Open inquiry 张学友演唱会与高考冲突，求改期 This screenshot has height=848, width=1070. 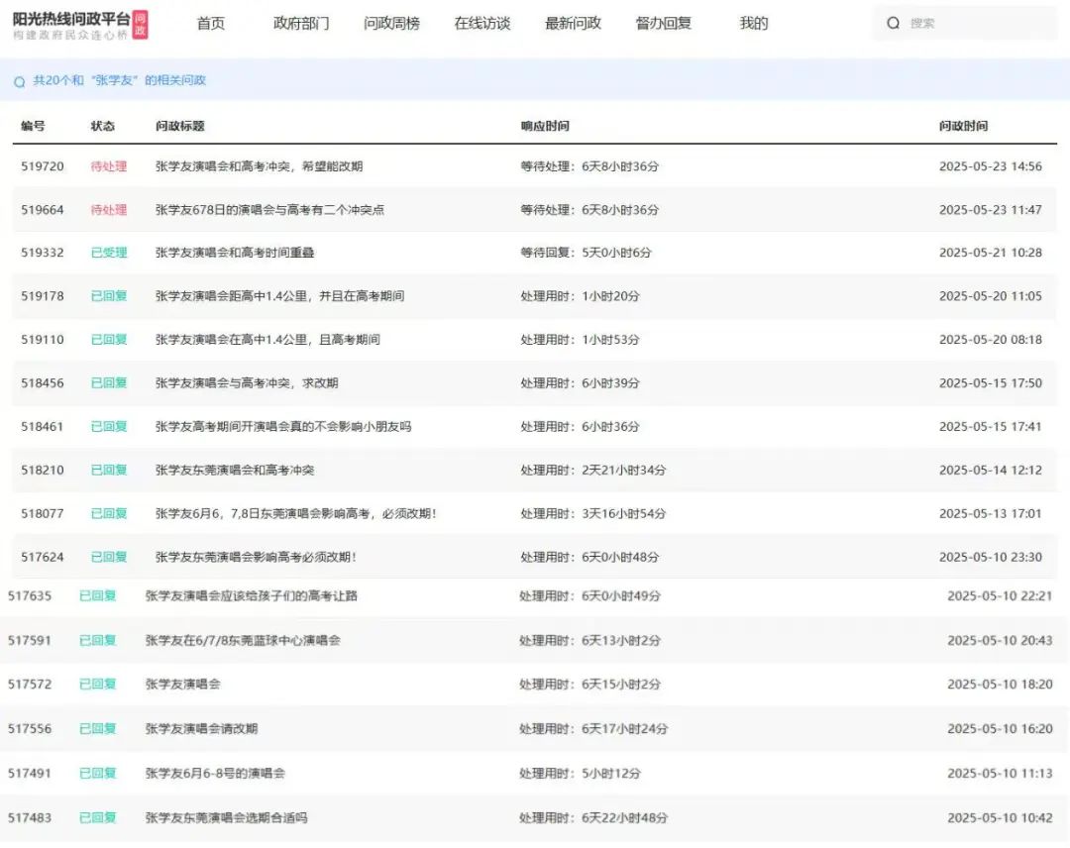point(247,382)
